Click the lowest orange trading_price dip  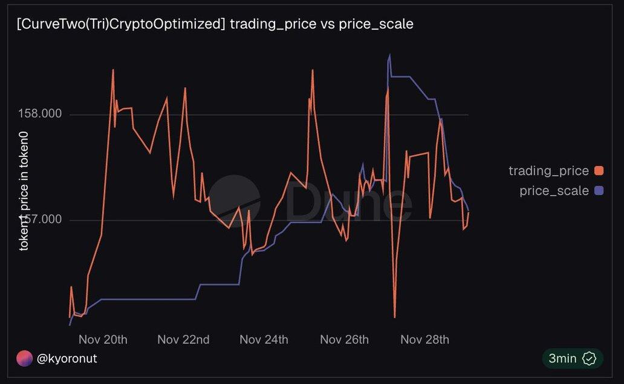pos(395,316)
